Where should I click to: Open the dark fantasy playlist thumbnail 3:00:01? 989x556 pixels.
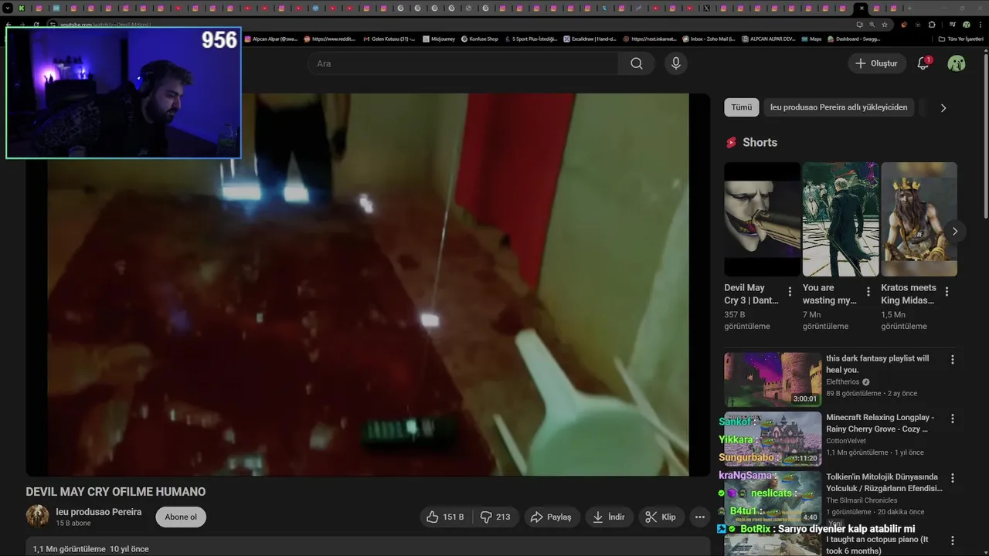coord(773,380)
